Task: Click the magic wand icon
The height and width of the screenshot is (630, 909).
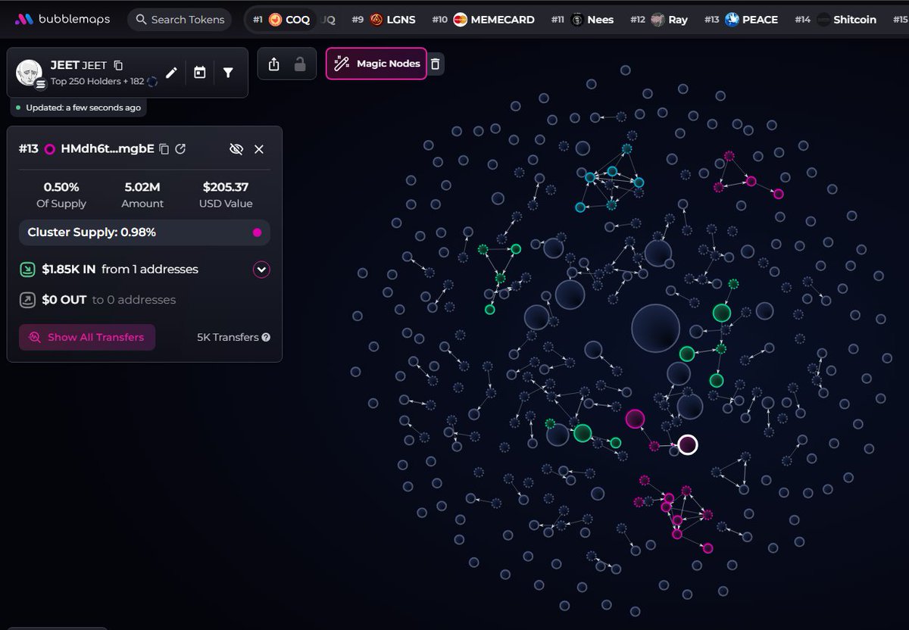Action: [x=342, y=64]
